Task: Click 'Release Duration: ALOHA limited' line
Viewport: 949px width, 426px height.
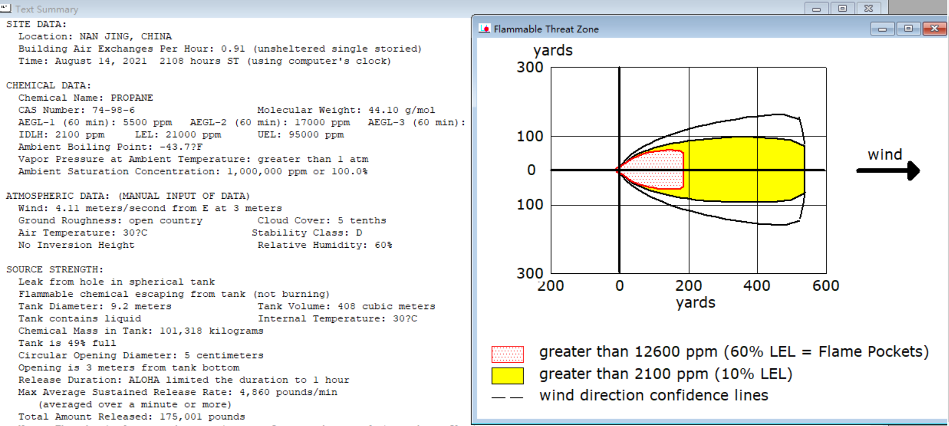Action: (184, 380)
